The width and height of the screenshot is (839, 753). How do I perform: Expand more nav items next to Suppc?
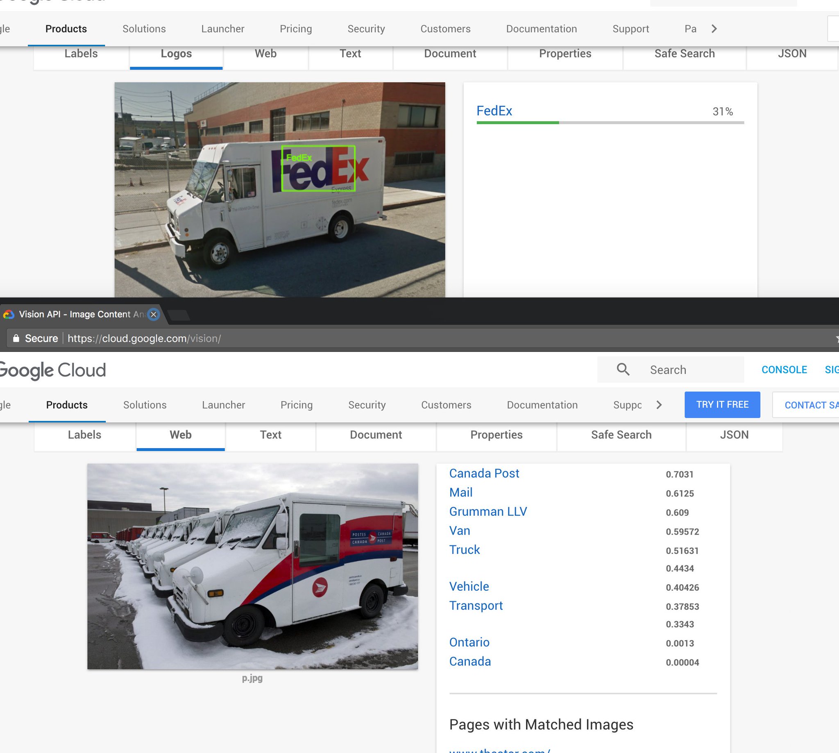659,405
